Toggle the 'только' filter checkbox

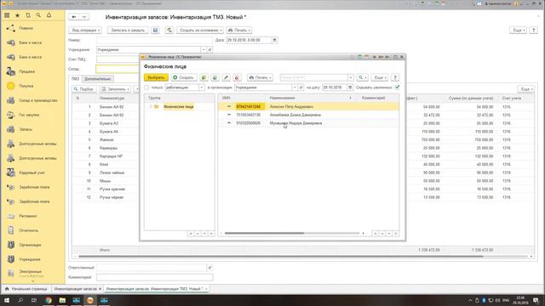coord(146,88)
